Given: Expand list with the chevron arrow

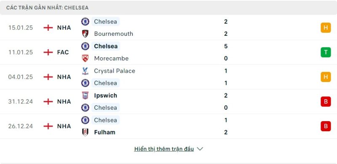Looking at the screenshot, I should 200,149.
